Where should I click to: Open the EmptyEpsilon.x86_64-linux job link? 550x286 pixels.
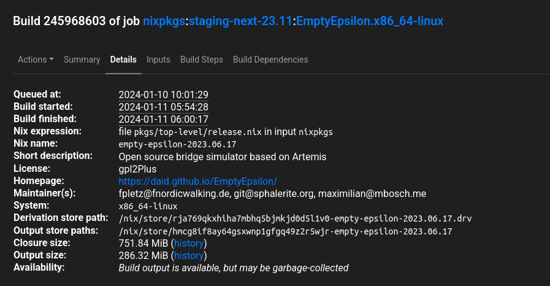(370, 21)
